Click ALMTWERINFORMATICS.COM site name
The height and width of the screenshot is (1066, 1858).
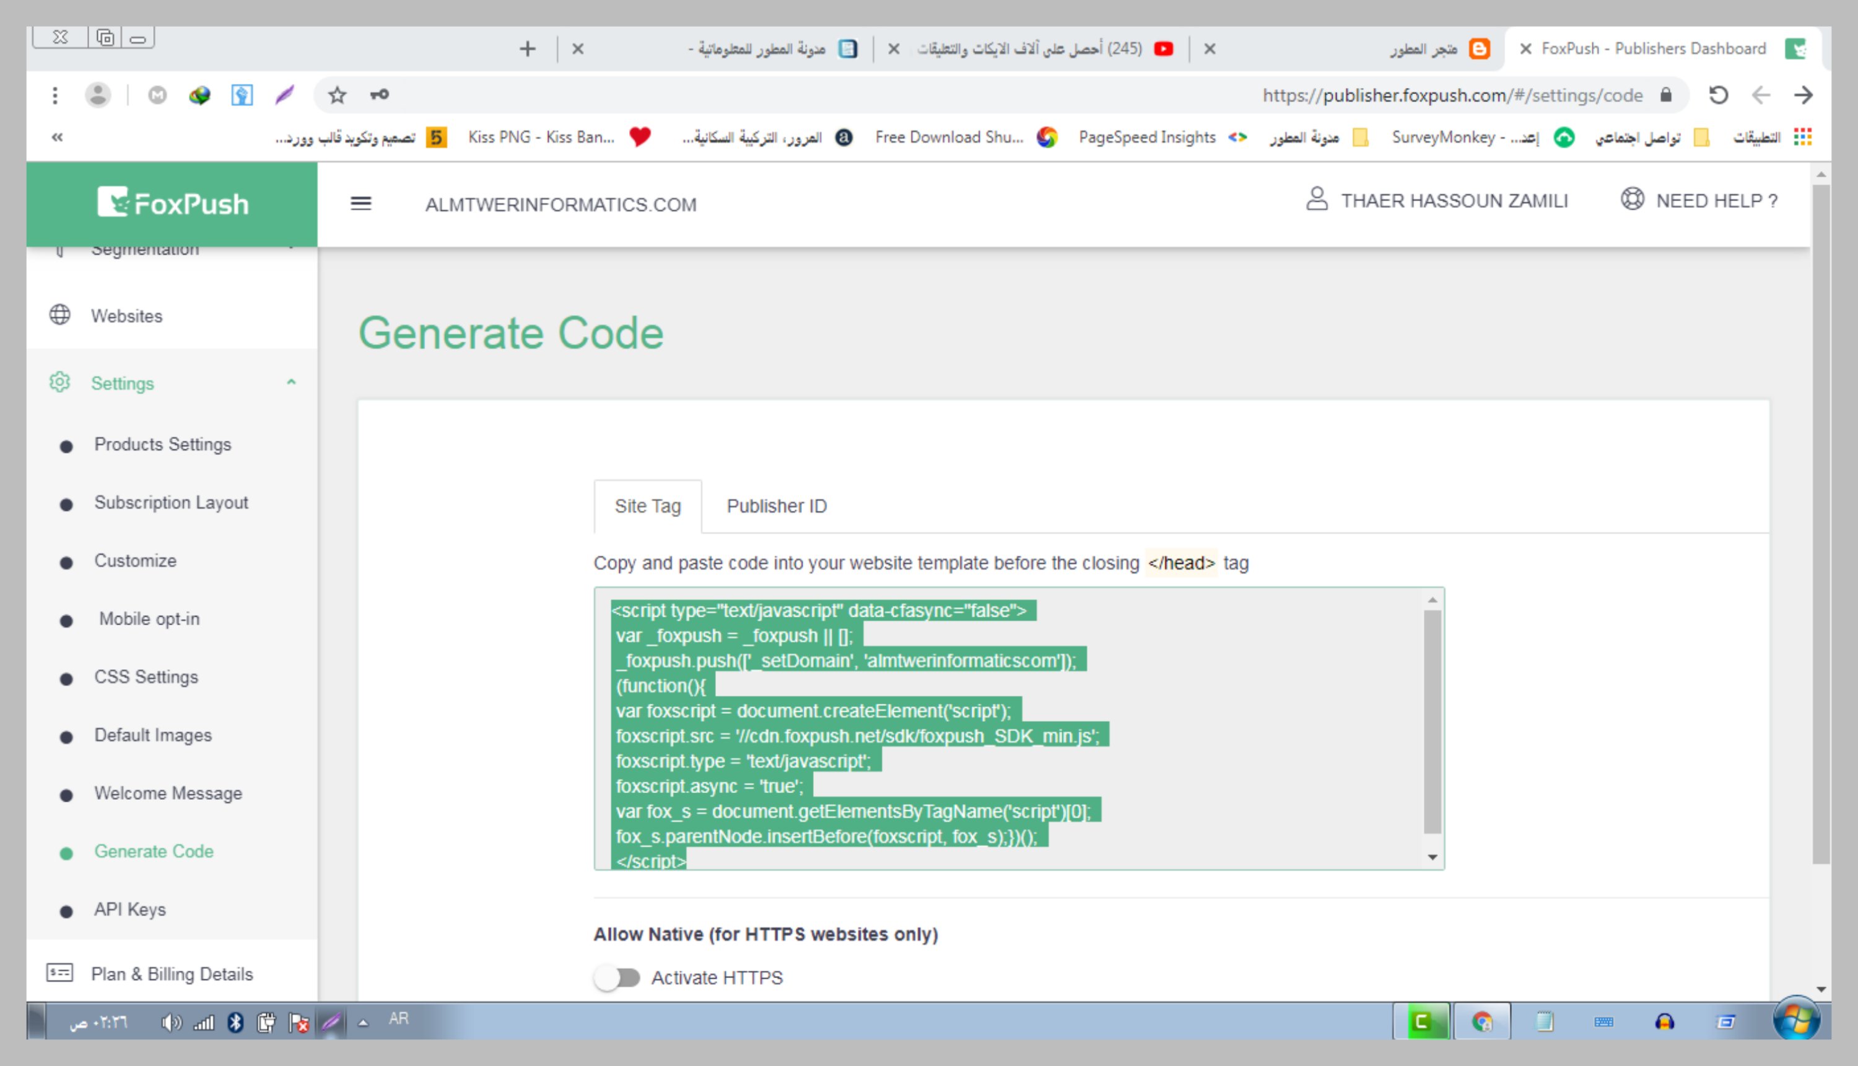tap(561, 204)
